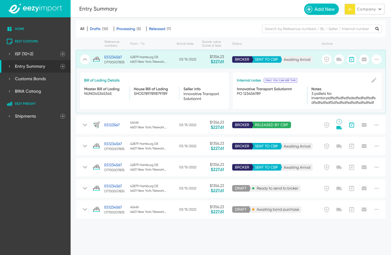Click the search magnifier icon

pos(377,29)
